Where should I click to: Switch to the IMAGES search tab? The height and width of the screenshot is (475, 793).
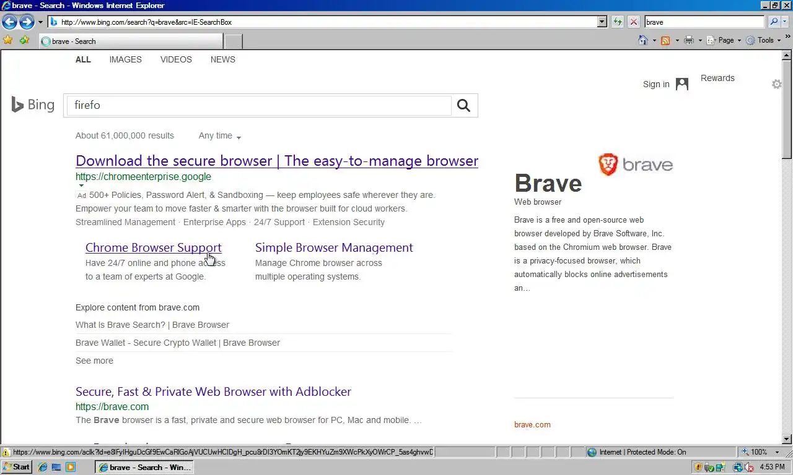tap(126, 59)
